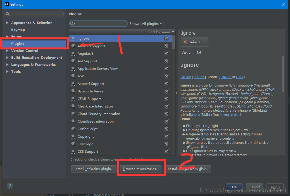Uncheck the Android Support plugin checkbox
290x196 pixels.
tap(167, 46)
